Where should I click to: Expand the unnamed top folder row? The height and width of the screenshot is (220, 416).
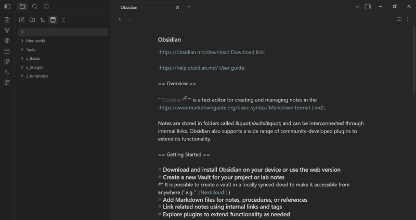pyautogui.click(x=63, y=32)
